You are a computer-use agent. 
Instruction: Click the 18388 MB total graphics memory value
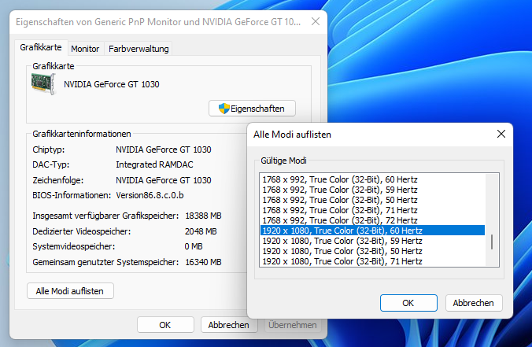(x=203, y=216)
